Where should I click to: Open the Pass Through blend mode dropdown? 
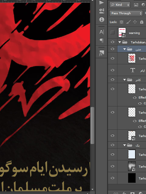coord(126,13)
